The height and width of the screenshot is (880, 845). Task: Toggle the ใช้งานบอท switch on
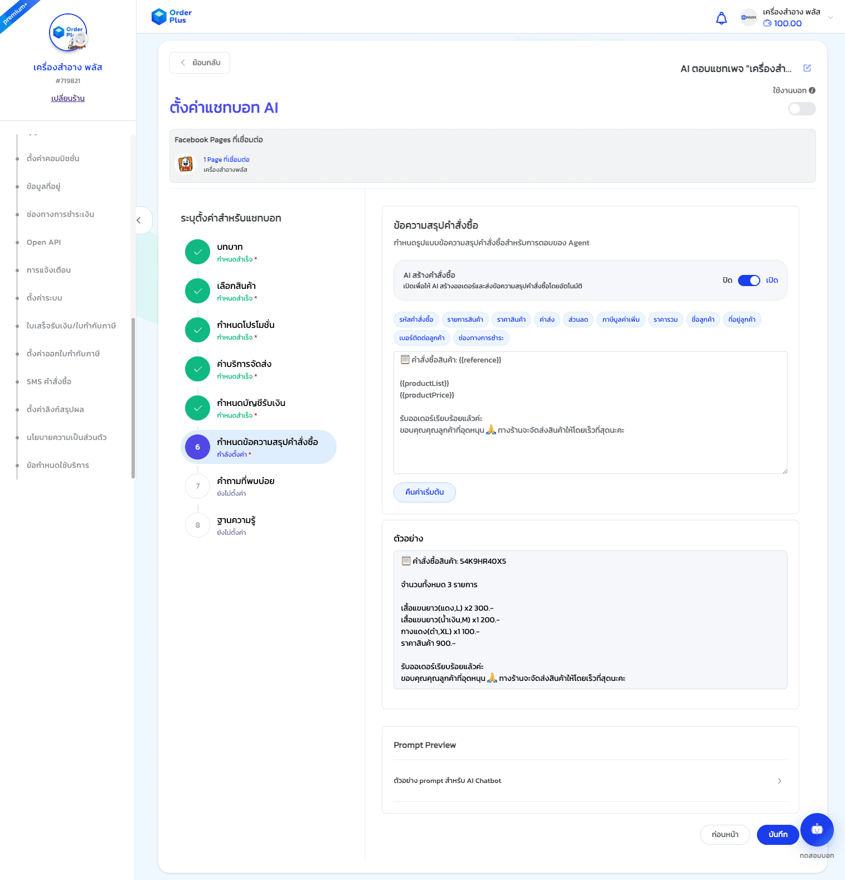[x=802, y=109]
